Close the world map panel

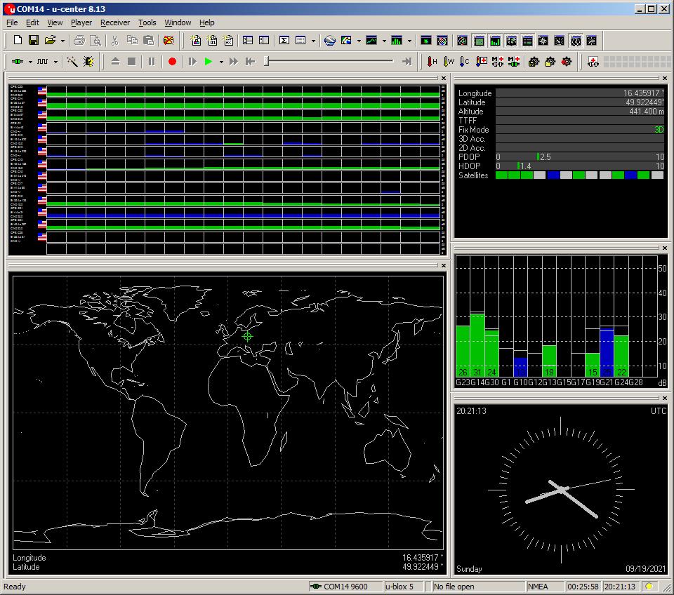(443, 265)
